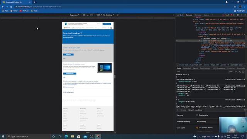Viewport: 247px width, 139px height.
Task: Switch to the Sources tab
Action: click(x=206, y=15)
